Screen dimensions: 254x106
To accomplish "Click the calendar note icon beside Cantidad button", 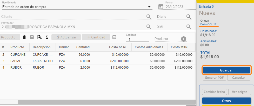I will (114, 37).
